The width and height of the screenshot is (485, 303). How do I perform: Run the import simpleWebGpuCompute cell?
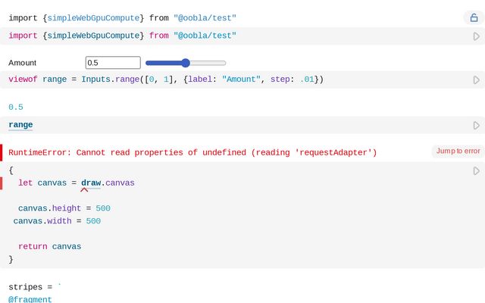(476, 36)
